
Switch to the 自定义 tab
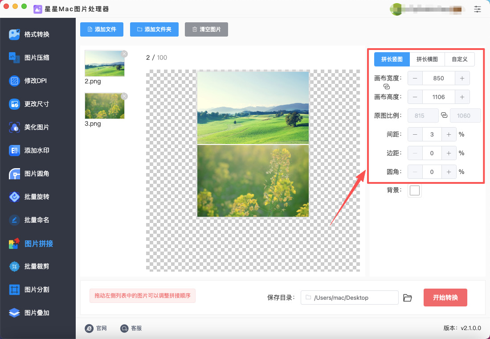coord(459,59)
